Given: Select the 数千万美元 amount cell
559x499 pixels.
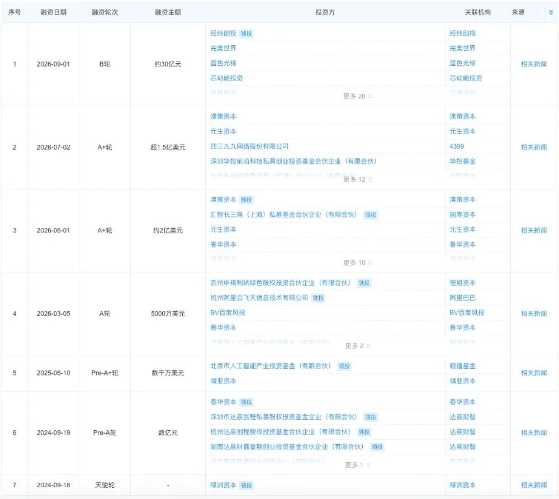Looking at the screenshot, I should point(168,373).
